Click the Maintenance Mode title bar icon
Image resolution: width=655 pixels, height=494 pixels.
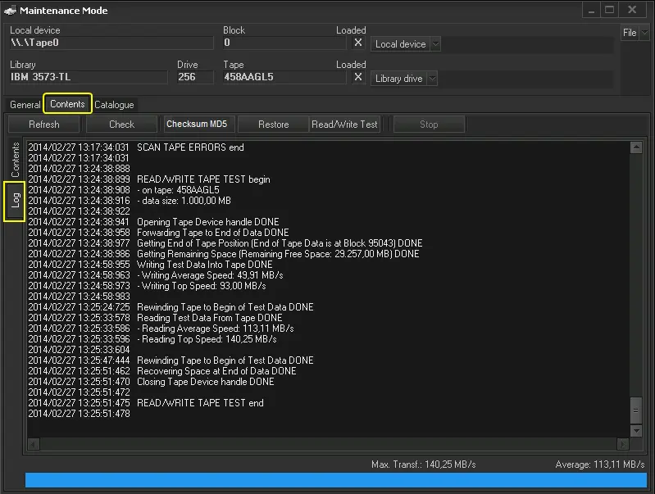point(9,11)
